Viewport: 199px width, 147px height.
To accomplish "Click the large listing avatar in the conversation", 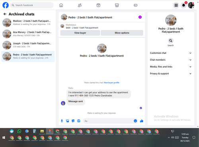I will [102, 48].
